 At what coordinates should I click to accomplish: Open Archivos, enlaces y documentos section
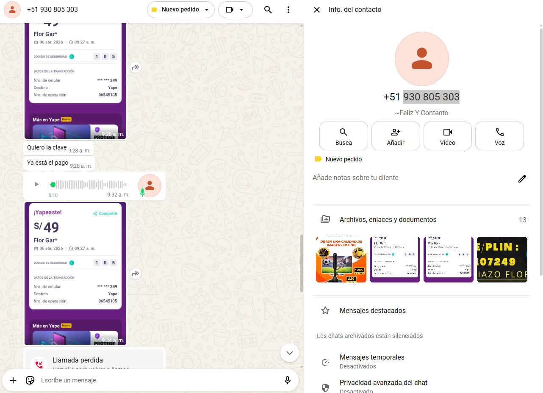[388, 219]
